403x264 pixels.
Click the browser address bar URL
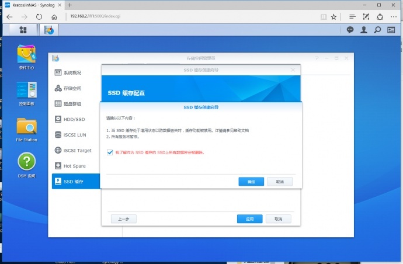[x=95, y=16]
